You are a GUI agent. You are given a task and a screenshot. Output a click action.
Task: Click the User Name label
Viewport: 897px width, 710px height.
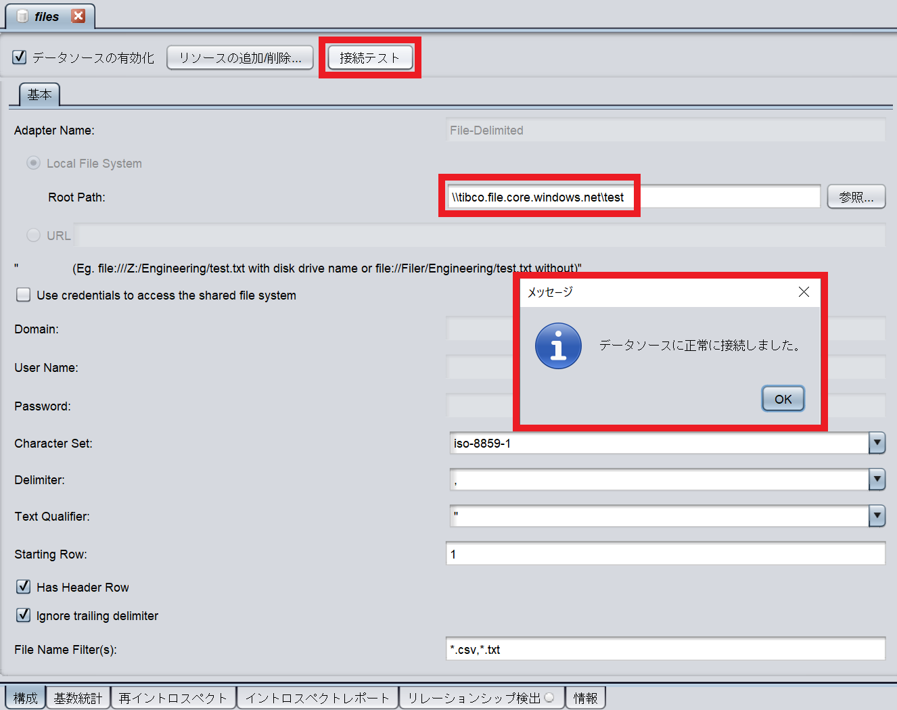pyautogui.click(x=46, y=368)
